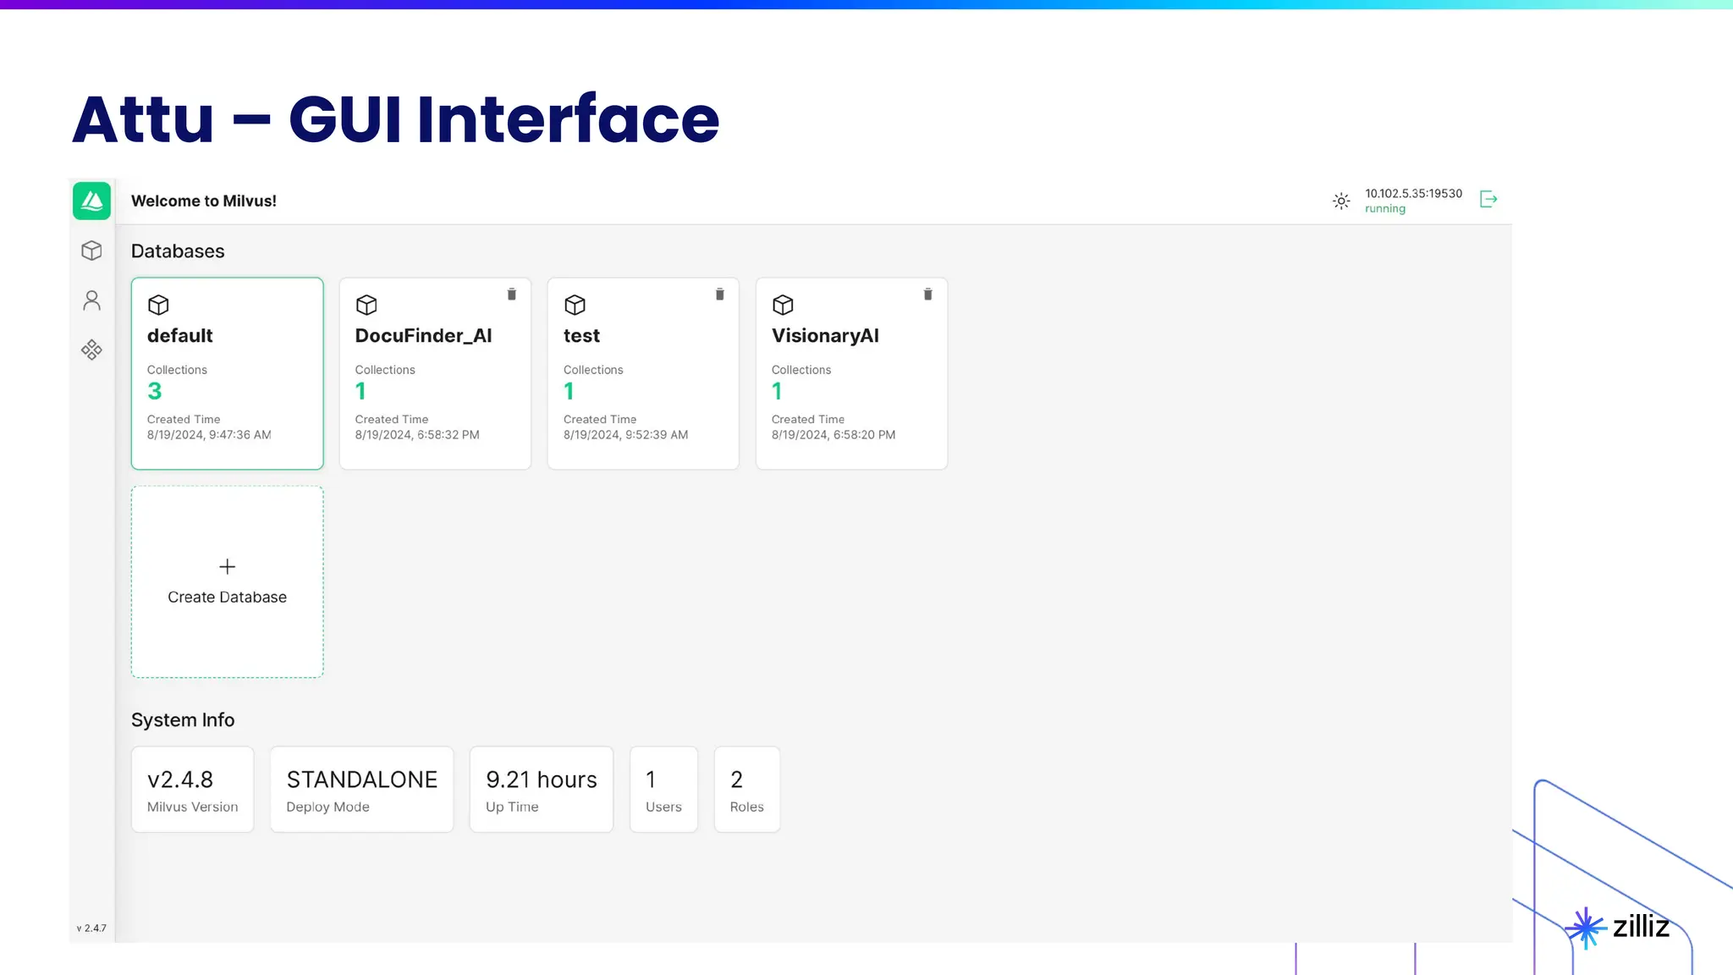Delete the VisionaryAI database via trash icon
Screen dimensions: 1733x975
point(927,294)
